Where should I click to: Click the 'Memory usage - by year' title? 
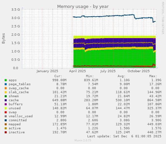tap(83, 7)
